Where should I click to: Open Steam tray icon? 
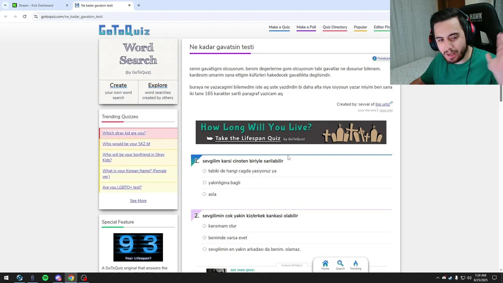(x=450, y=278)
